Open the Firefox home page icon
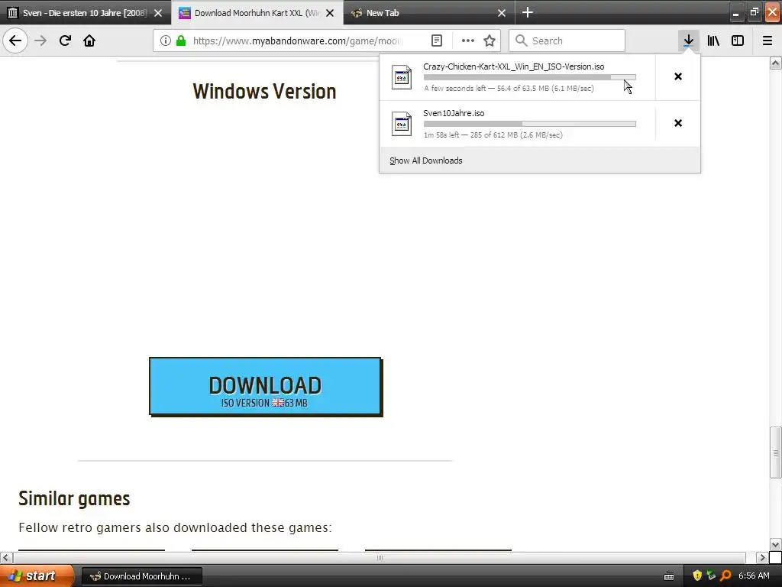This screenshot has width=782, height=587. click(x=89, y=41)
